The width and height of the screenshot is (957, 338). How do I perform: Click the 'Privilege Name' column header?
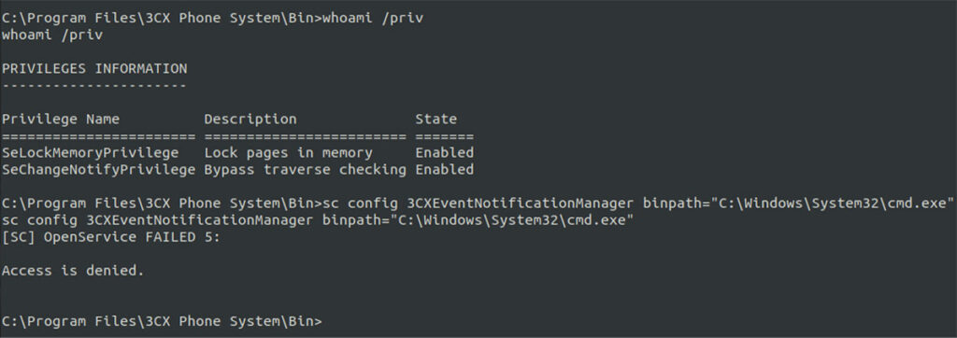click(x=61, y=119)
